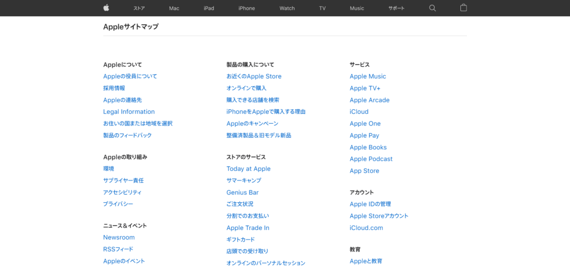The height and width of the screenshot is (268, 570).
Task: Go to iPad navigation item
Action: pyautogui.click(x=209, y=8)
